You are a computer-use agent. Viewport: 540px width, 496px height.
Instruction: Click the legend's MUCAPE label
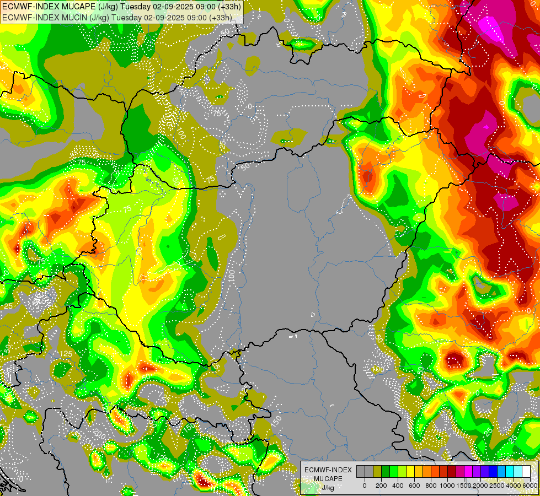point(328,479)
